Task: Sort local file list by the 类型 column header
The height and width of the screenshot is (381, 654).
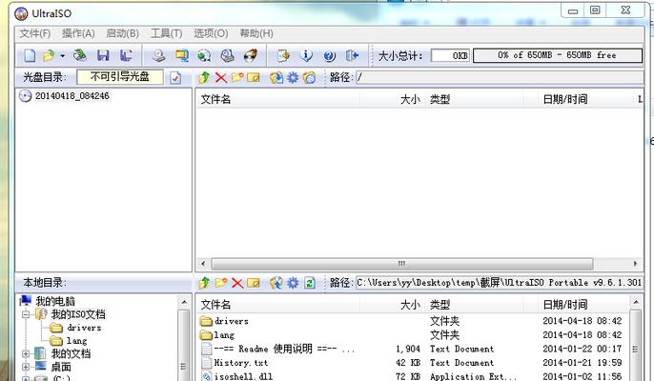Action: click(474, 305)
